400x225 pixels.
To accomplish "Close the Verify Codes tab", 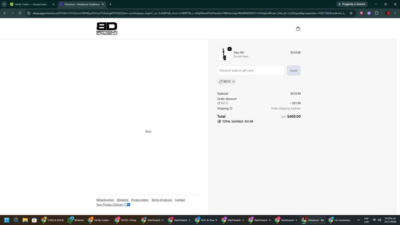I will [x=53, y=4].
